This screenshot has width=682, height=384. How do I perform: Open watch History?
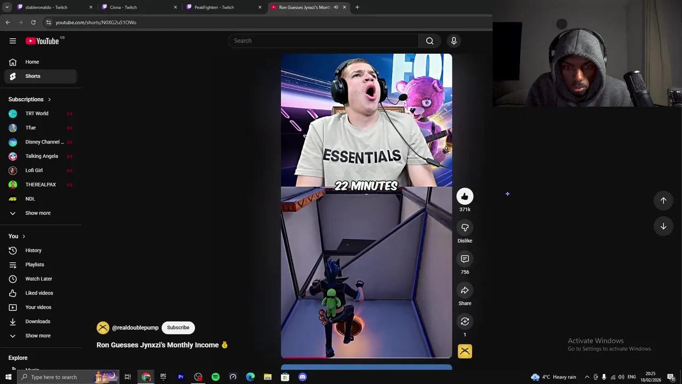[40, 250]
